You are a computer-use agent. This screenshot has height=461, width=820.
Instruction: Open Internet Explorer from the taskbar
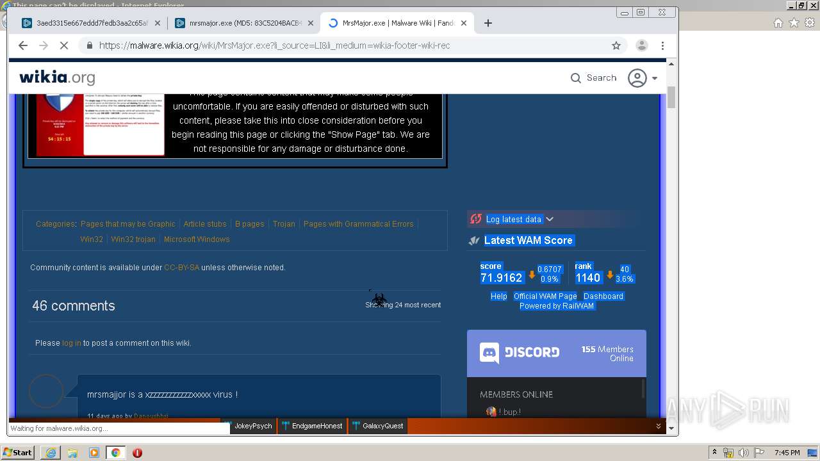click(x=51, y=453)
